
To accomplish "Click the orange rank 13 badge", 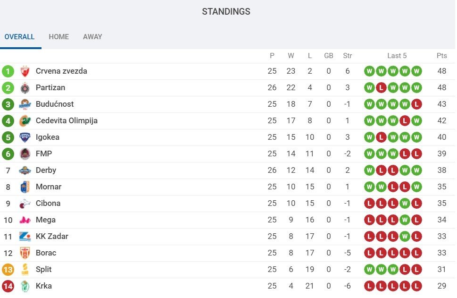I will pos(8,270).
